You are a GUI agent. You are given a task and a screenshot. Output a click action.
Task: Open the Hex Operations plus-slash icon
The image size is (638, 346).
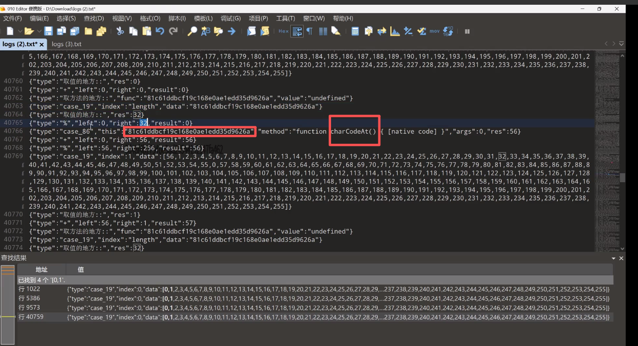point(408,31)
